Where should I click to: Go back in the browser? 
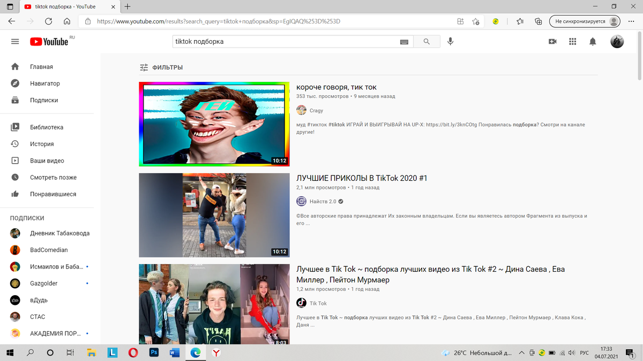(12, 21)
